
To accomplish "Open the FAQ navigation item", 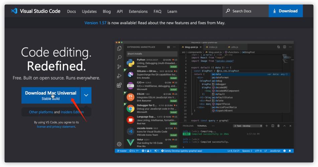I will (157, 12).
